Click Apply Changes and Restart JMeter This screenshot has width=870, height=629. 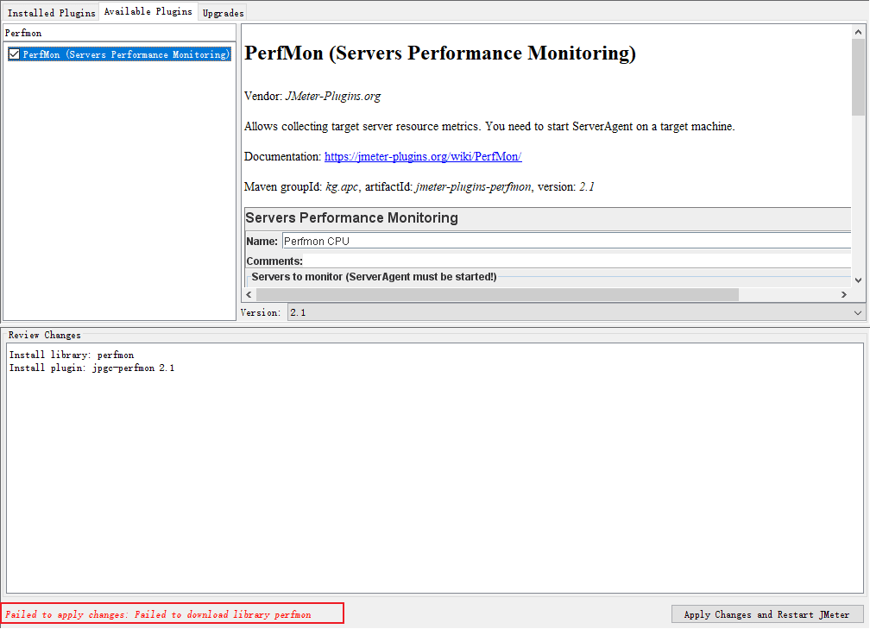pyautogui.click(x=766, y=614)
